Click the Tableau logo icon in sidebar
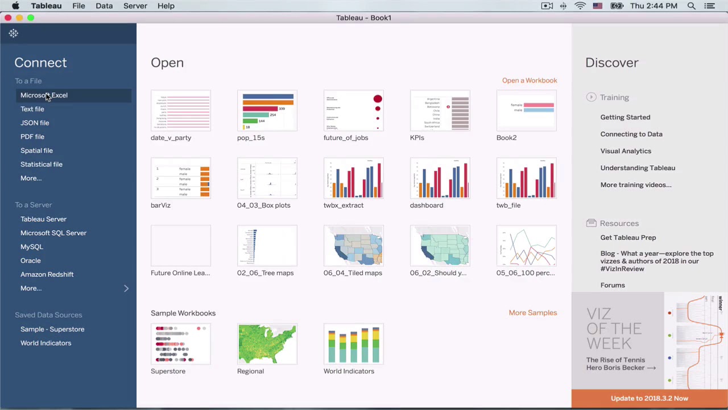Screen dimensions: 728x410 [14, 34]
